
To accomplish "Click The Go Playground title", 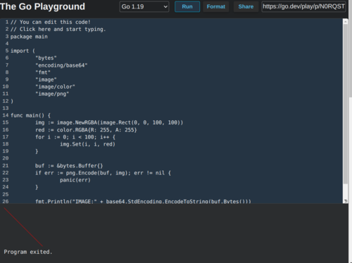I will (x=42, y=6).
